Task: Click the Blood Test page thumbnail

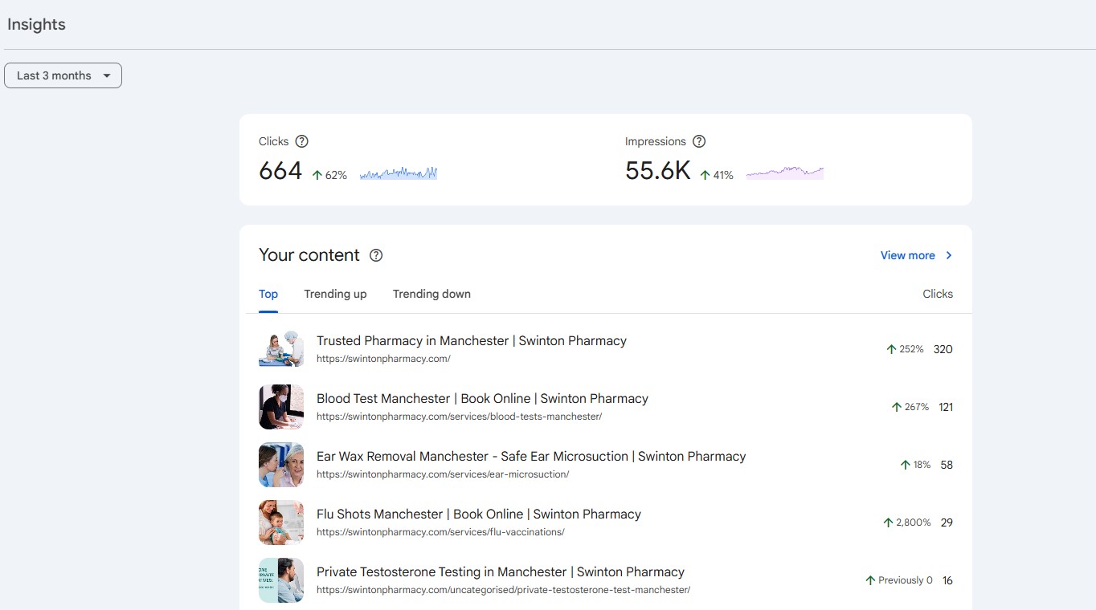Action: (281, 407)
